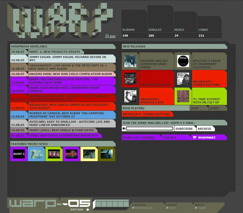243x213 pixels.
Task: Open the Warpmart shop
Action: (209, 138)
